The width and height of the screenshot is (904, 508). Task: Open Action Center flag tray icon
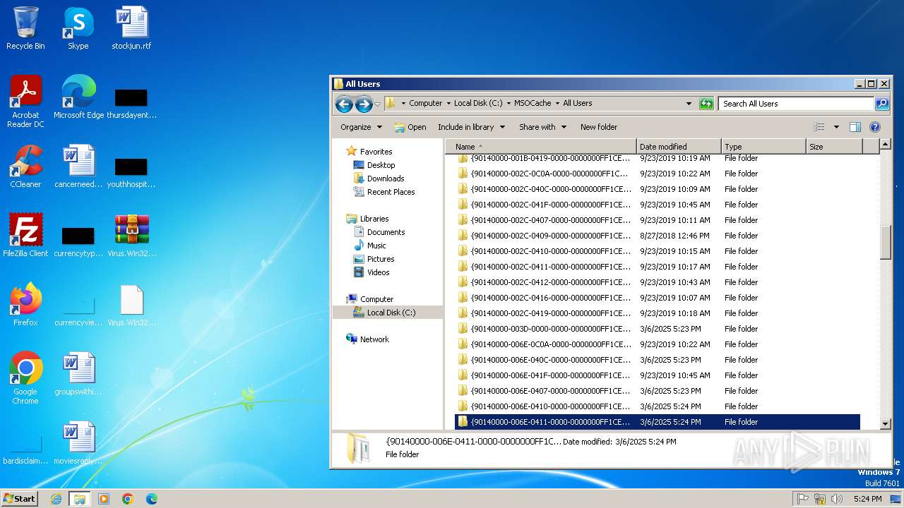tap(803, 499)
